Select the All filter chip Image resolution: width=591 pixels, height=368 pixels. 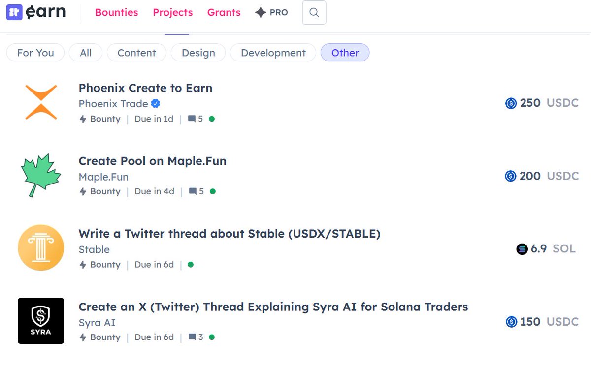(x=86, y=53)
